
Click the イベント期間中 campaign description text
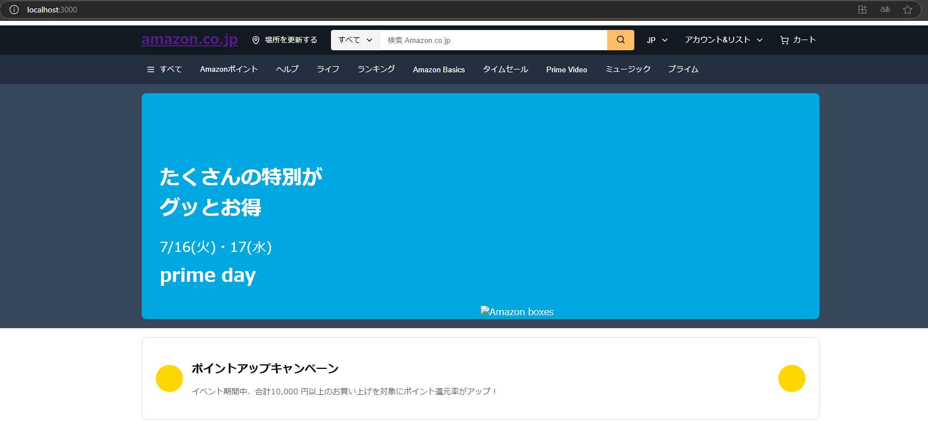tap(345, 391)
